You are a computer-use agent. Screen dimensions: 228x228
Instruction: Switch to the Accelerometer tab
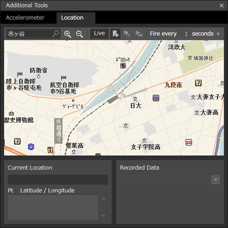pos(25,18)
